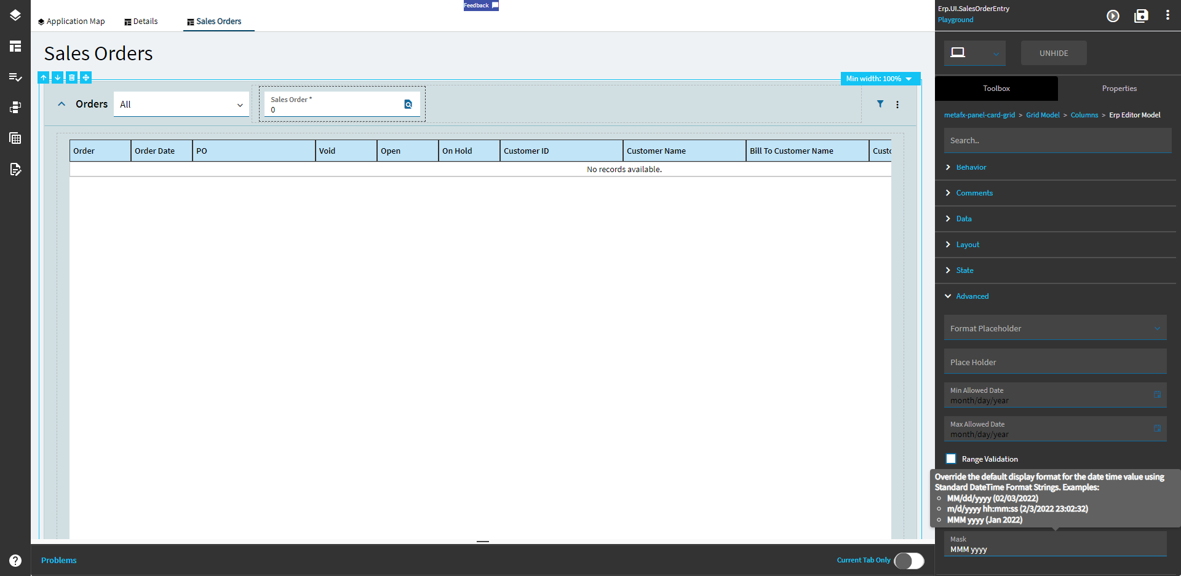
Task: Click the Sales Order search lookup icon
Action: 408,105
